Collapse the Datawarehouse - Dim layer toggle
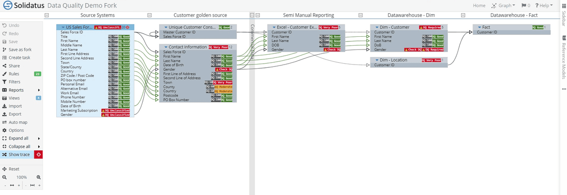Image resolution: width=567 pixels, height=195 pixels. (x=361, y=16)
